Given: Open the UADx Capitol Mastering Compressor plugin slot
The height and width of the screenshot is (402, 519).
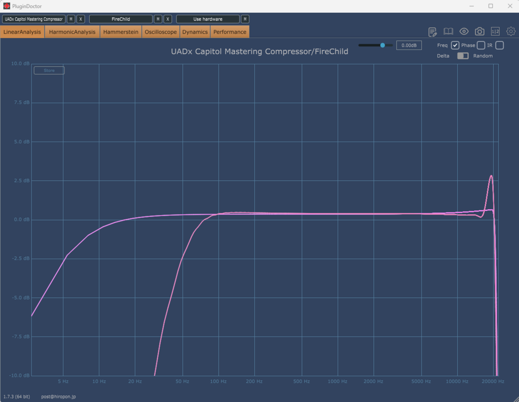Looking at the screenshot, I should pos(34,19).
